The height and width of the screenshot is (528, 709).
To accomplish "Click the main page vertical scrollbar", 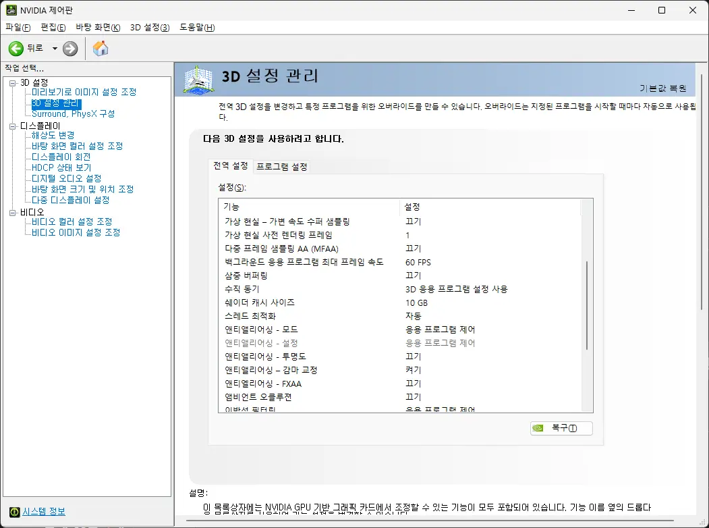I will click(702, 192).
